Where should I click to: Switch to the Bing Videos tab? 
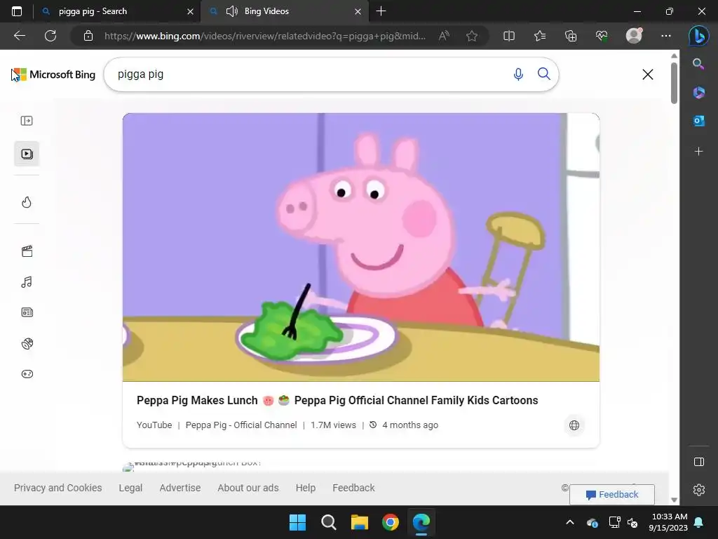click(x=285, y=11)
